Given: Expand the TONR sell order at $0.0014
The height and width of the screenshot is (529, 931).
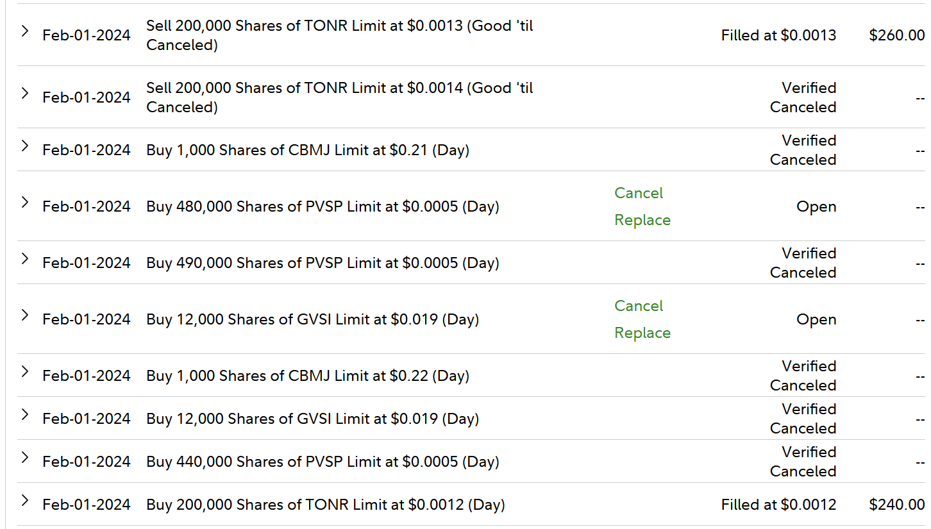Looking at the screenshot, I should pos(25,93).
